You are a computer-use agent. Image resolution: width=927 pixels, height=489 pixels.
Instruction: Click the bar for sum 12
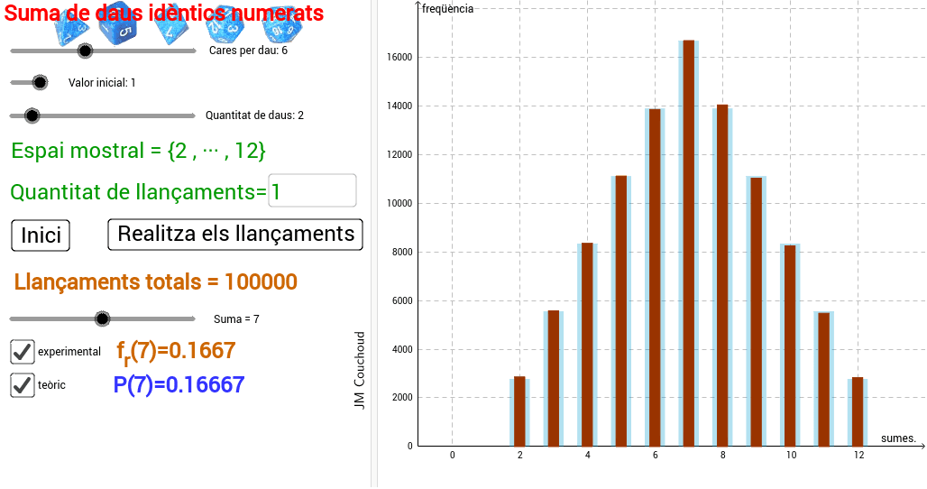(x=858, y=411)
